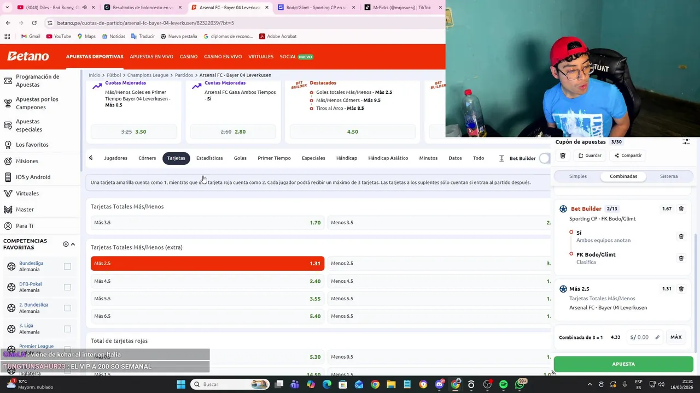The image size is (700, 393).
Task: Select Más 5.5 odds 3.55
Action: click(x=207, y=299)
